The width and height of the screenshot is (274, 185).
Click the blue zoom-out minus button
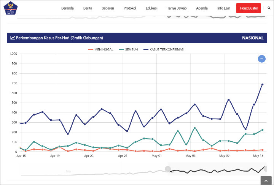(x=261, y=59)
